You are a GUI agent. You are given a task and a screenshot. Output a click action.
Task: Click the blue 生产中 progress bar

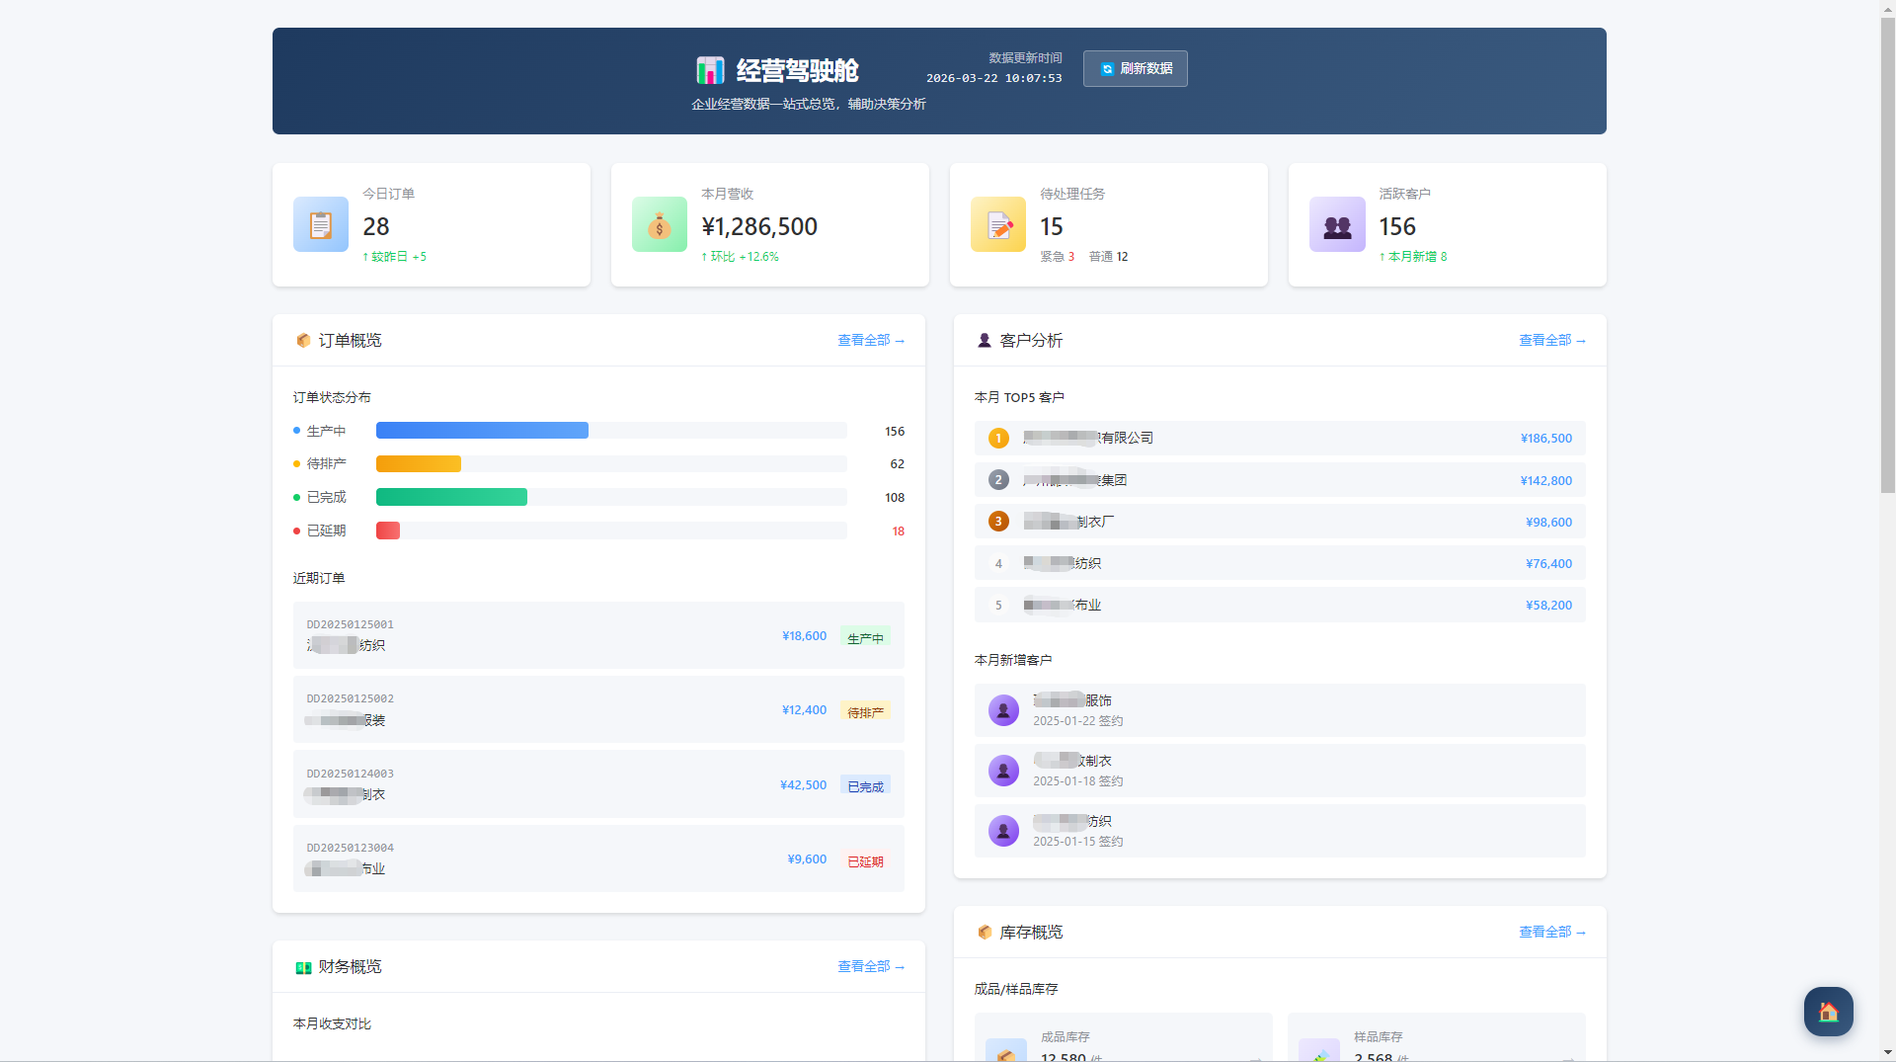pos(482,431)
